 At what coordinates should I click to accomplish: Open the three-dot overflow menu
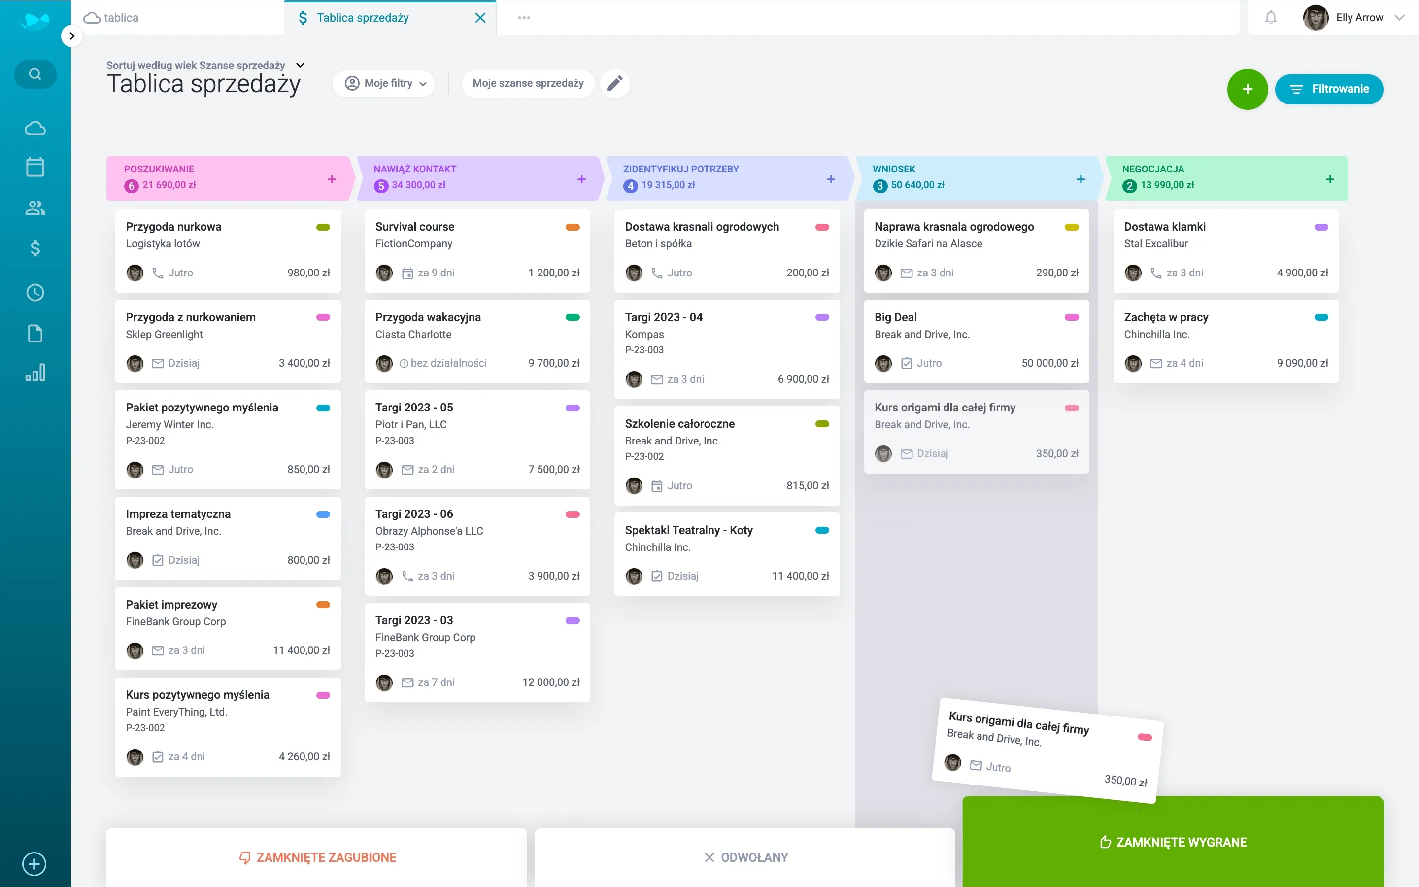pos(524,18)
